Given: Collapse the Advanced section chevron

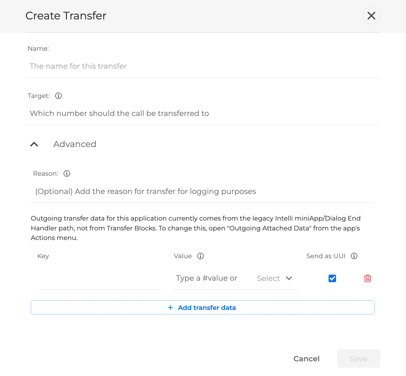Looking at the screenshot, I should (x=34, y=144).
